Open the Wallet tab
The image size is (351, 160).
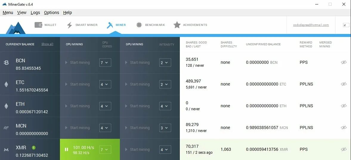[x=45, y=25]
